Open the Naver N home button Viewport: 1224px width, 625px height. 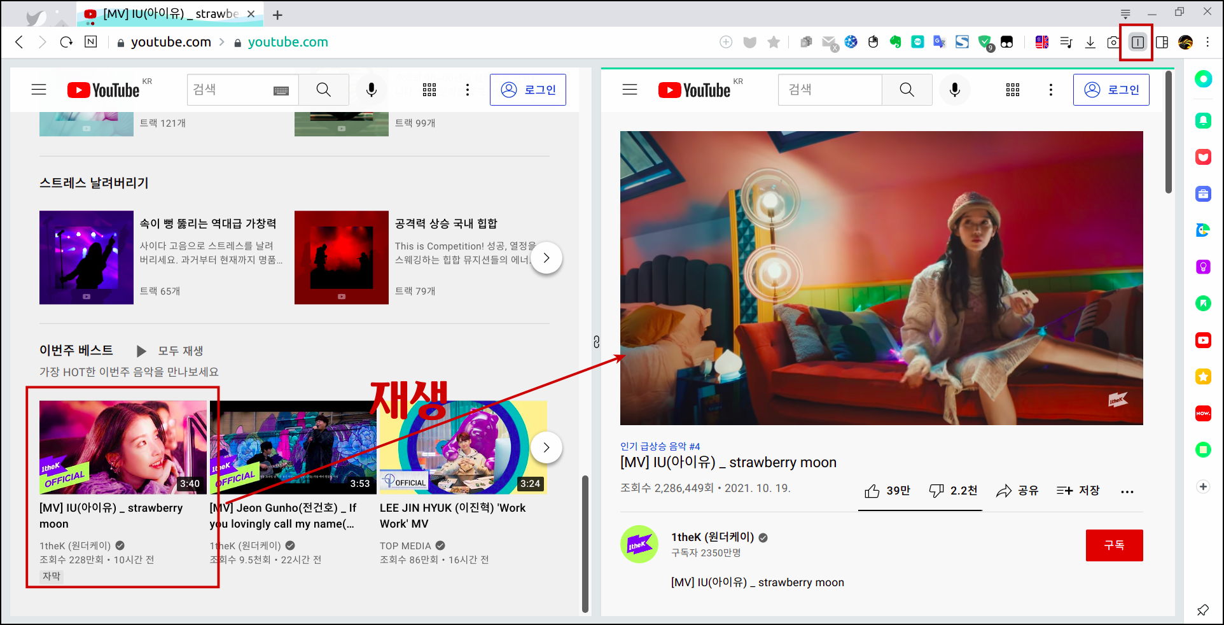click(x=91, y=41)
